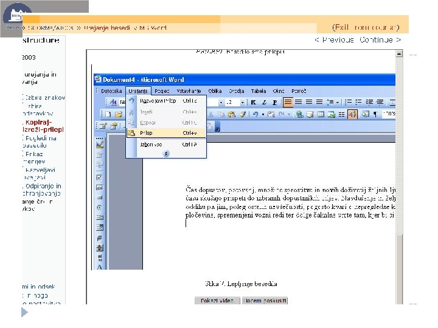Click the Undo arrow icon on toolbar
The width and height of the screenshot is (438, 328).
coord(255,114)
